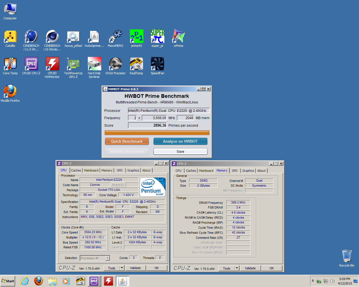Click Core Speed value 3504.23 MHz
The image size is (359, 287).
93,232
